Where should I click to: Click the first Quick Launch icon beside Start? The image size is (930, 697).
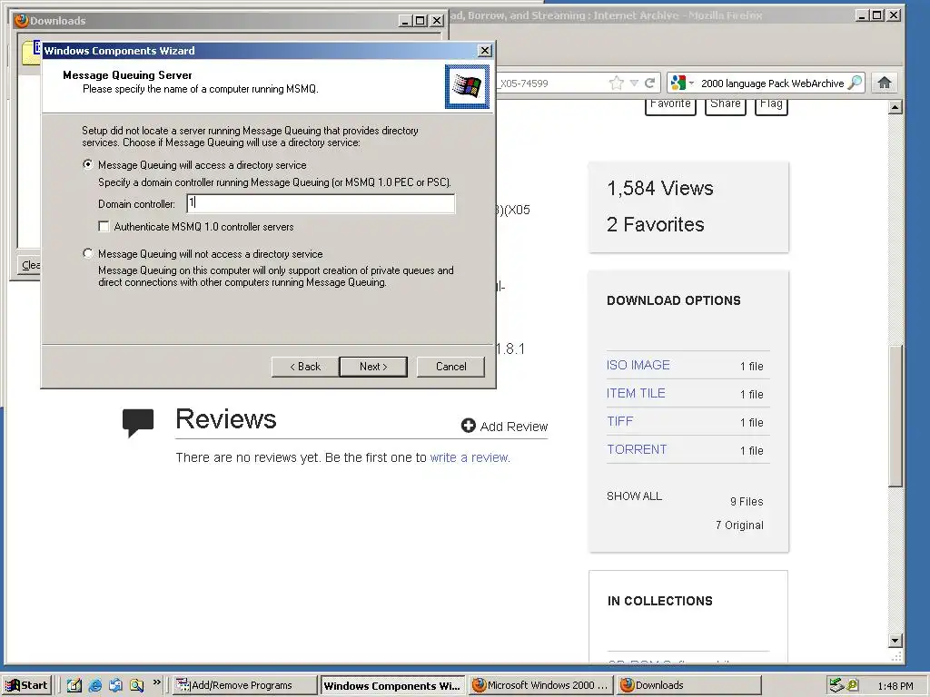pos(74,685)
